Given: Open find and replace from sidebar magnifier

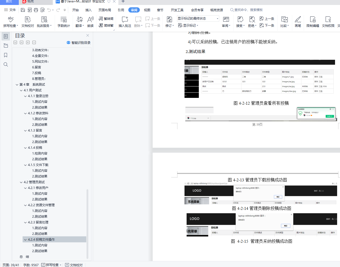Looking at the screenshot, I should point(6,64).
